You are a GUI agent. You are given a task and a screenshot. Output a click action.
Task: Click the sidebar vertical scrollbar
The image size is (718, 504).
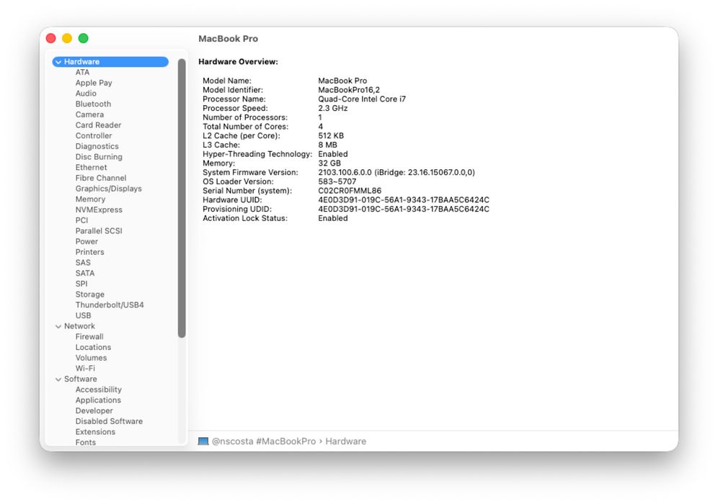point(182,198)
